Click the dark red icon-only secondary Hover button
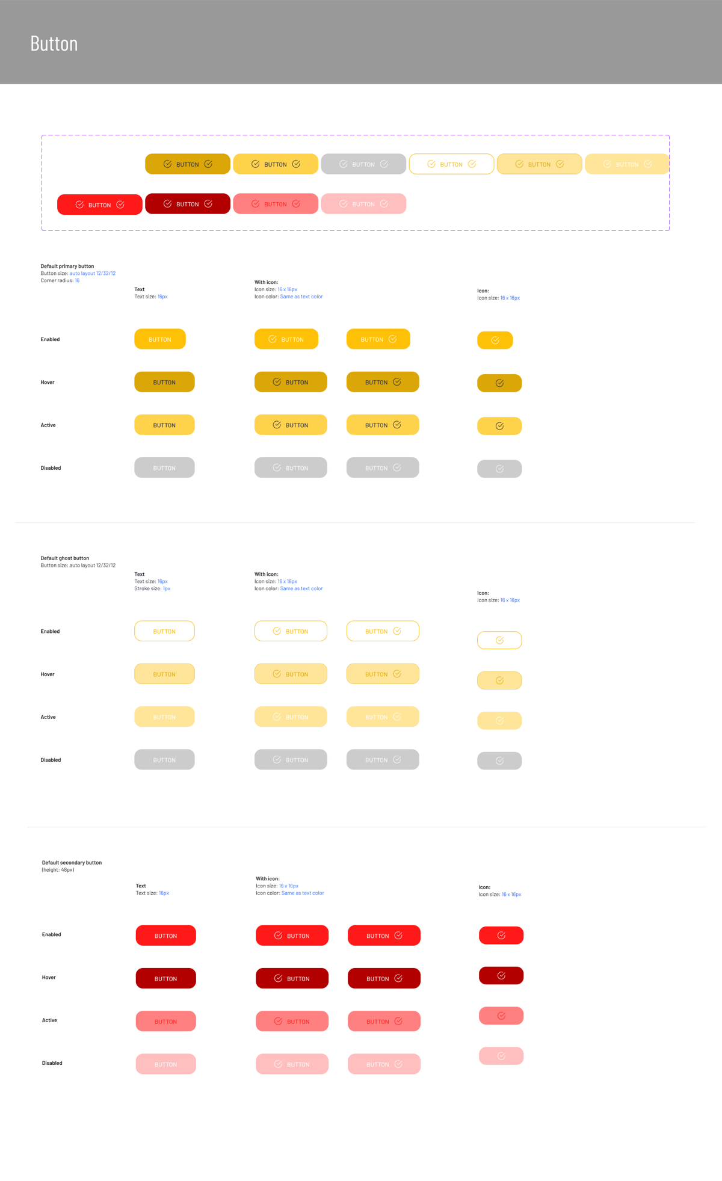The width and height of the screenshot is (722, 1181). (x=501, y=976)
